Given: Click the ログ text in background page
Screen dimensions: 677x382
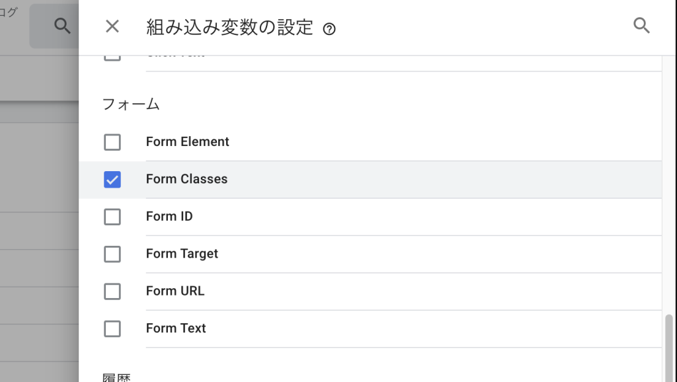Looking at the screenshot, I should (x=8, y=12).
